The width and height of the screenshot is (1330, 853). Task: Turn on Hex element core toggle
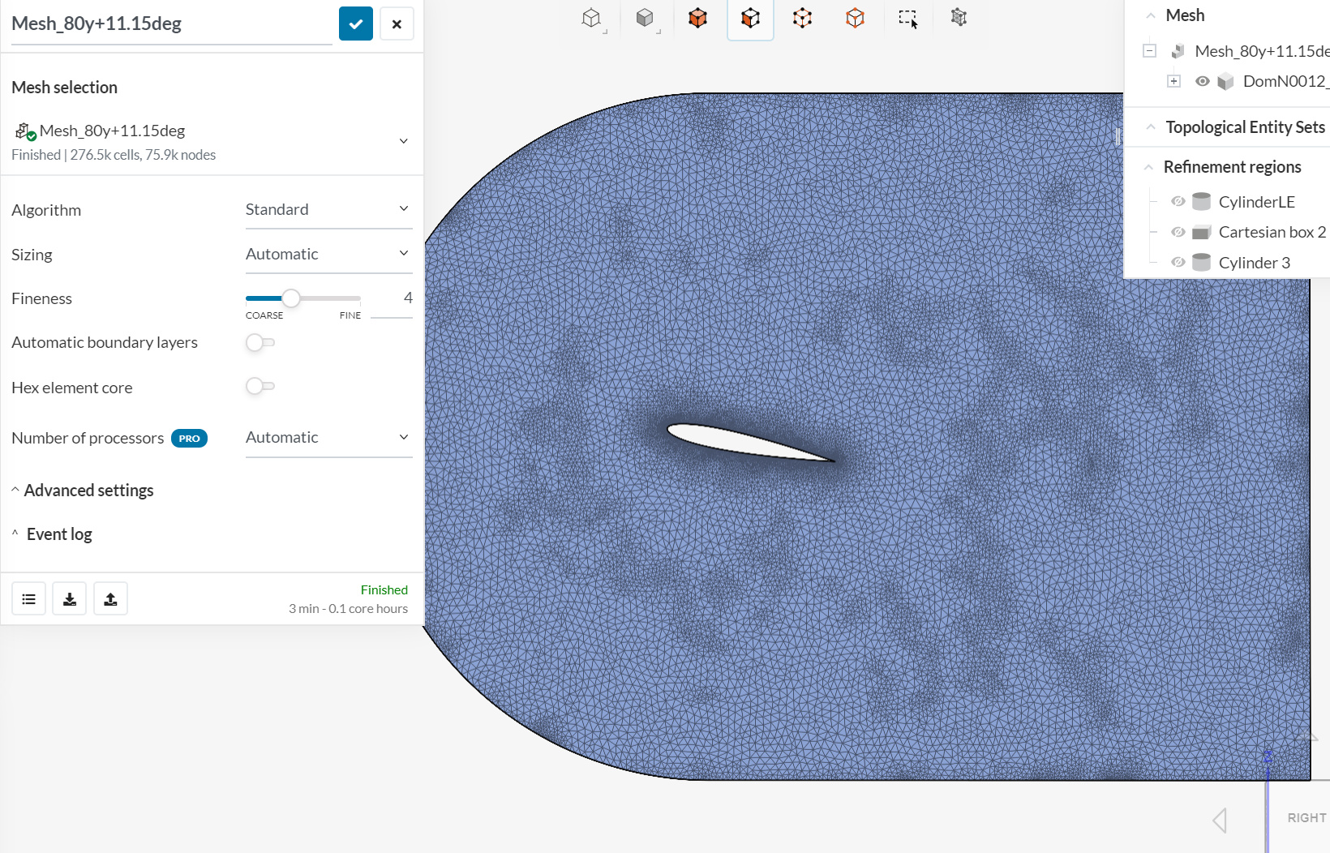coord(260,387)
